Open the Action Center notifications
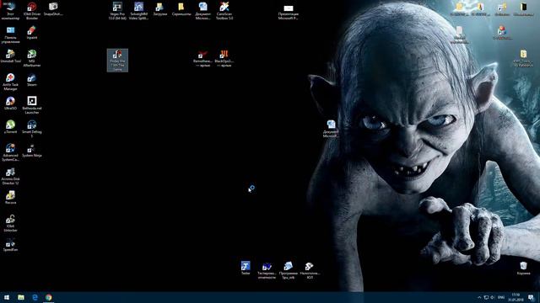The width and height of the screenshot is (540, 303). click(x=532, y=297)
